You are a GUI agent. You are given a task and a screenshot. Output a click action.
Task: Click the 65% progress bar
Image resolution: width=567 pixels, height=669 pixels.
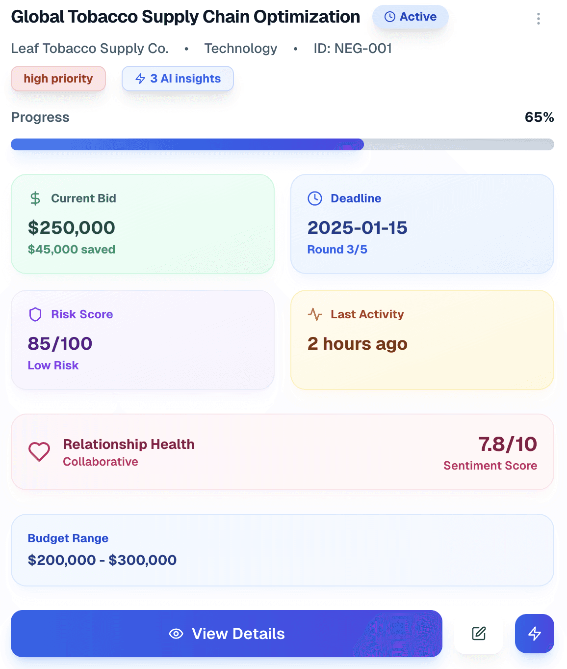(283, 144)
